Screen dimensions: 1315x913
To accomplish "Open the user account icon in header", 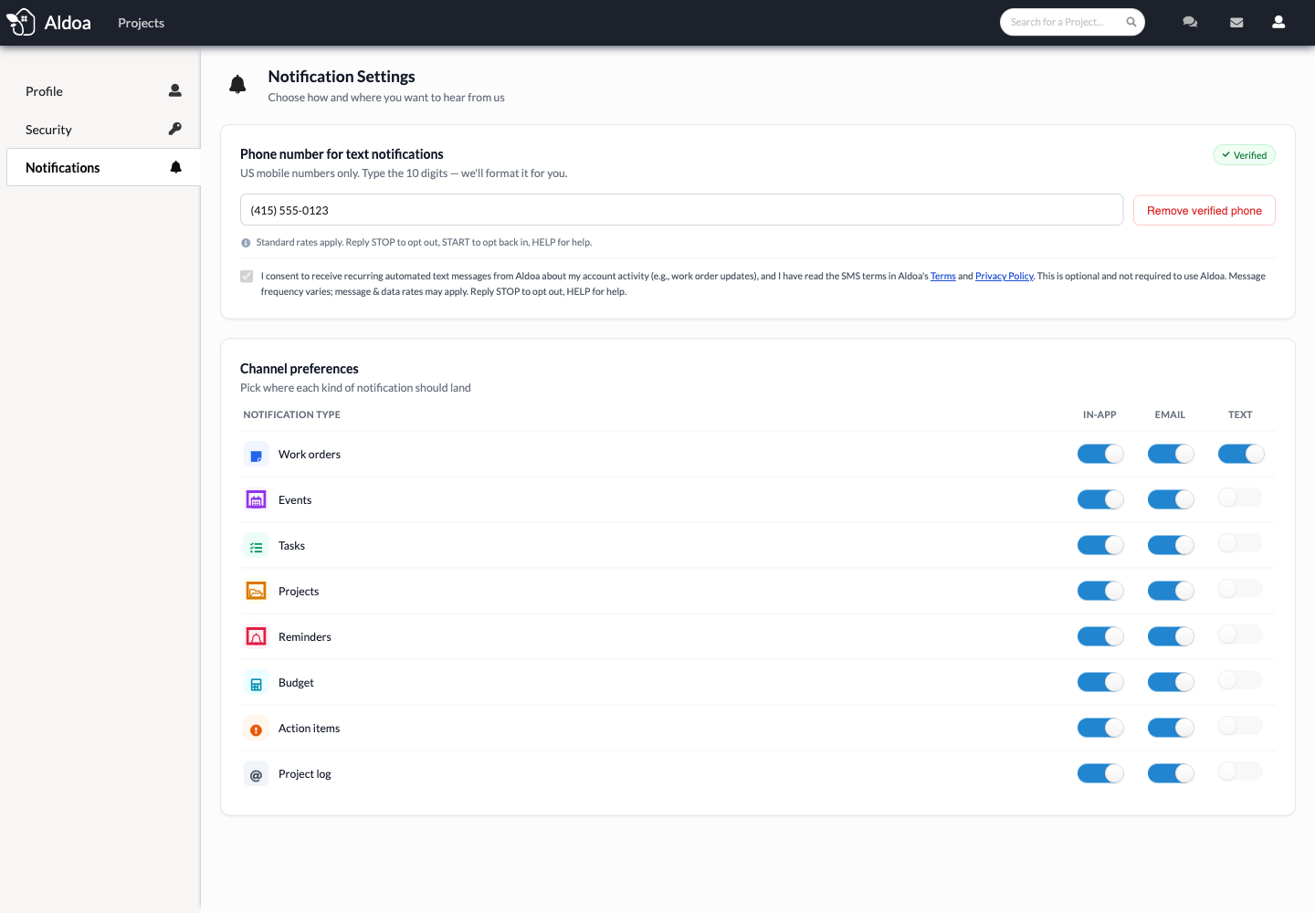I will point(1278,22).
